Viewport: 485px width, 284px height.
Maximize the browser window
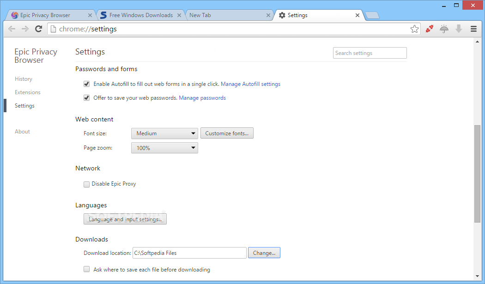tap(456, 5)
